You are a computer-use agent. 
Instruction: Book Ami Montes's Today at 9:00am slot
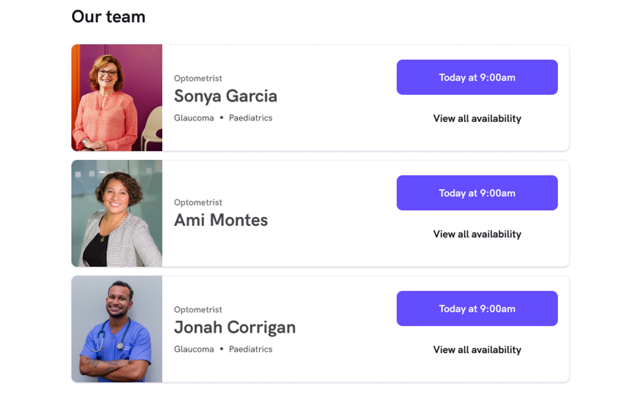(x=477, y=193)
